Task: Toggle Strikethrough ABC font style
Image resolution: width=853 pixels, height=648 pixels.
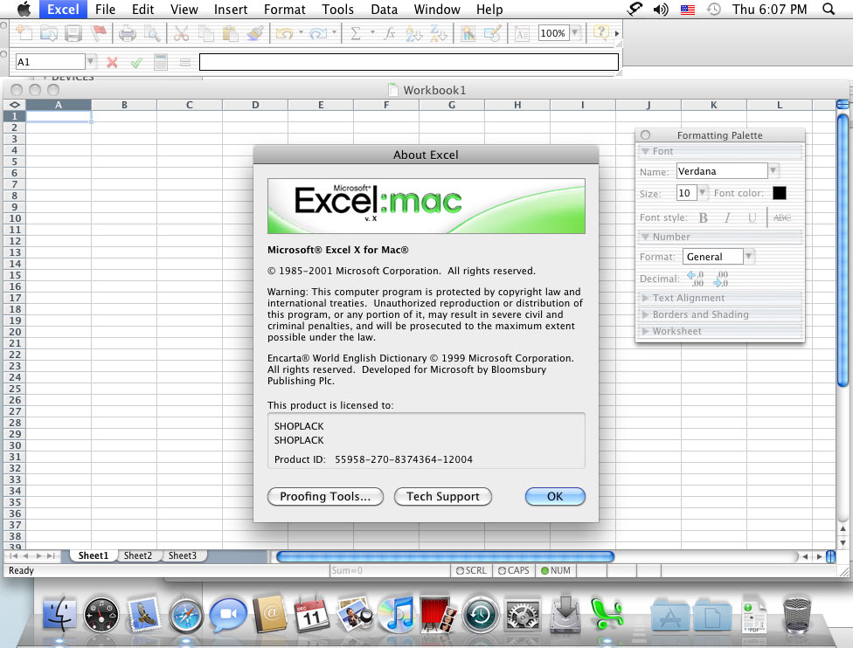Action: pyautogui.click(x=782, y=217)
